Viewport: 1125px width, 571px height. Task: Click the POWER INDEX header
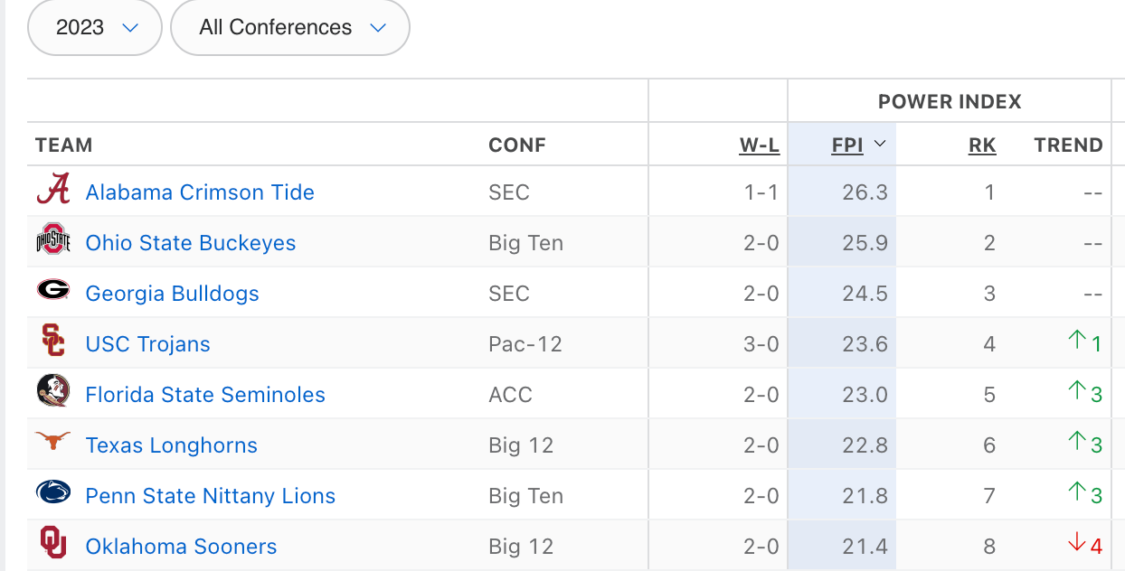tap(950, 100)
